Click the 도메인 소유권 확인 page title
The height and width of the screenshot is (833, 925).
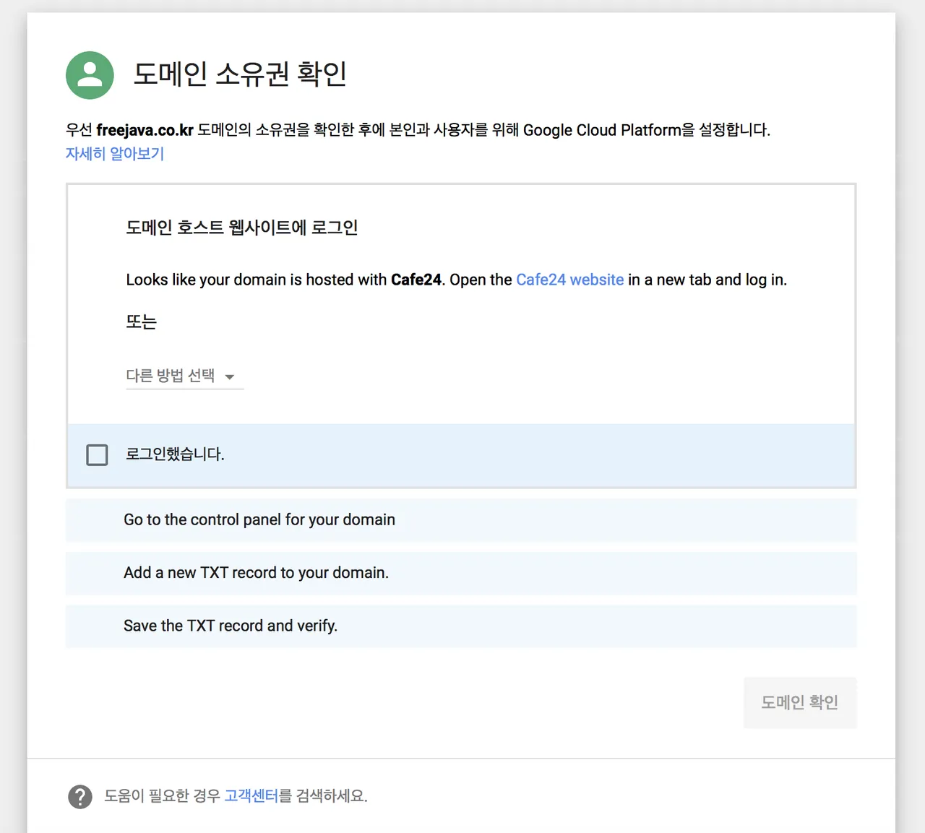tap(240, 74)
